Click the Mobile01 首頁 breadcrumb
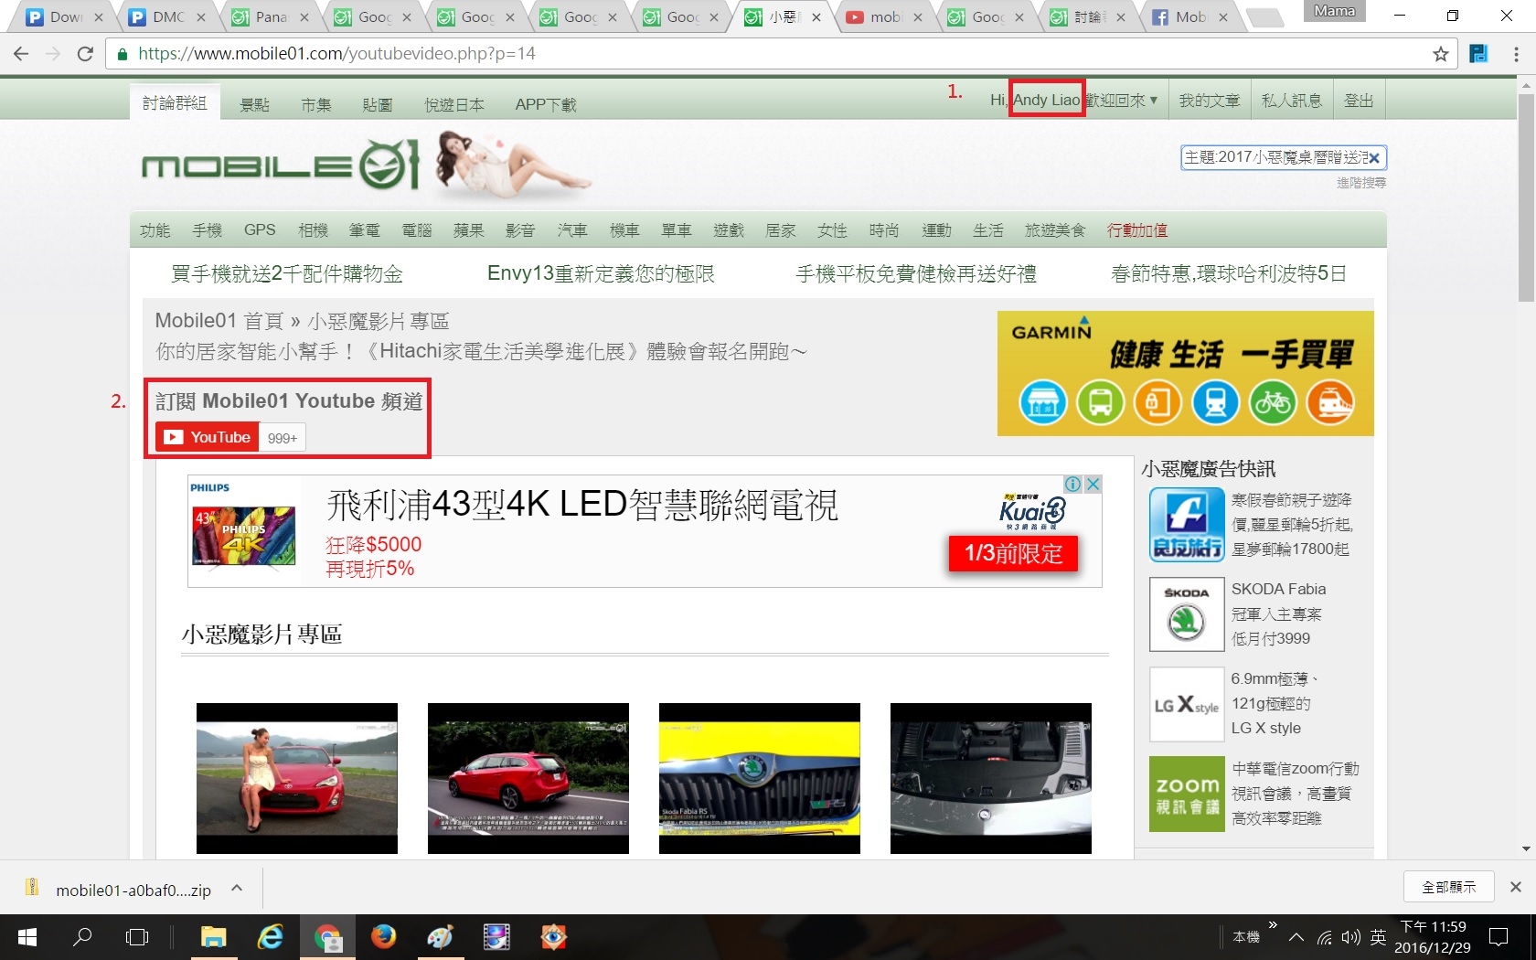Screen dimensions: 1536x960 point(219,321)
